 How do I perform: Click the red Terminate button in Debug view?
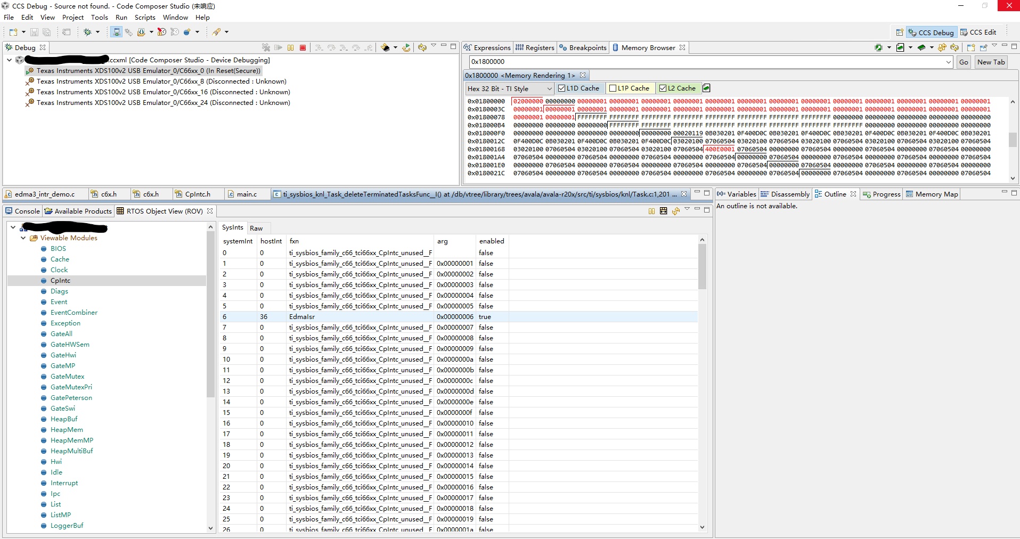(303, 48)
